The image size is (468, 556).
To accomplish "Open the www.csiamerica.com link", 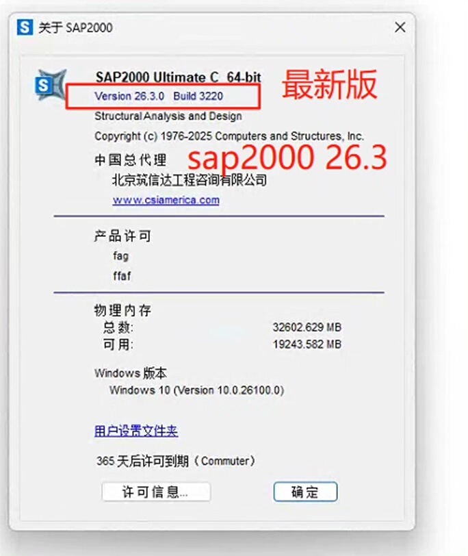I will point(166,200).
